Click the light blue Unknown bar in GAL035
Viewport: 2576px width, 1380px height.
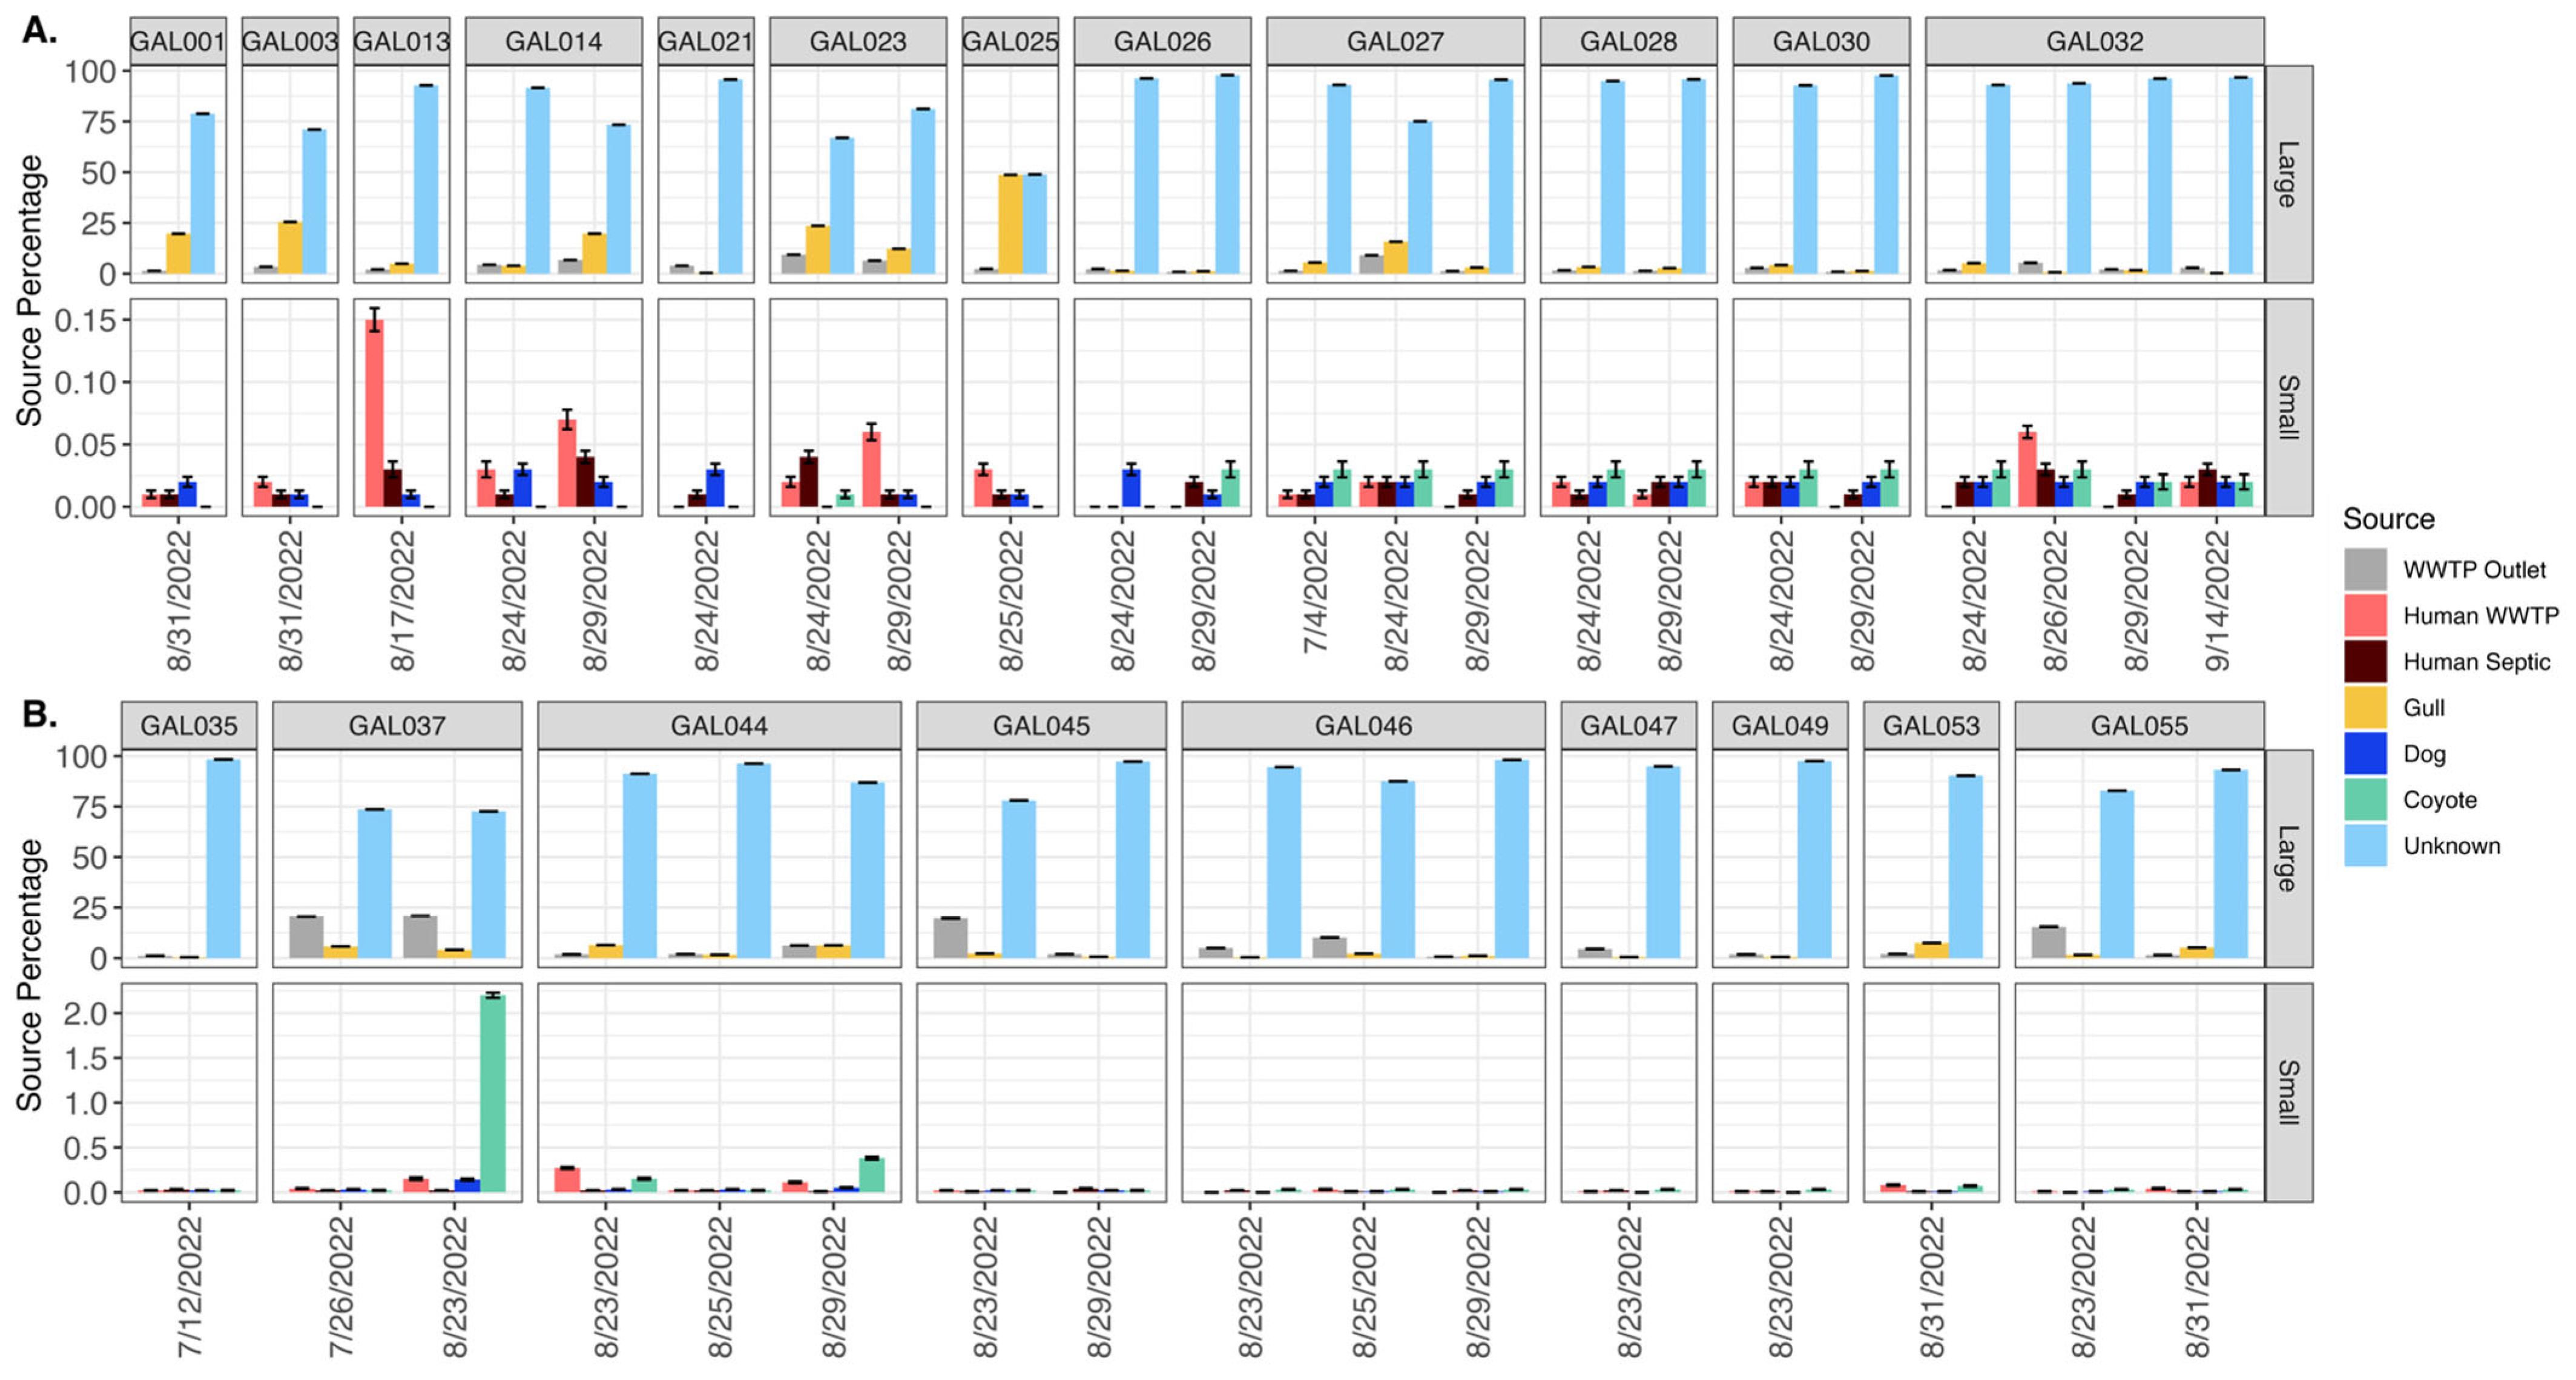(x=223, y=859)
